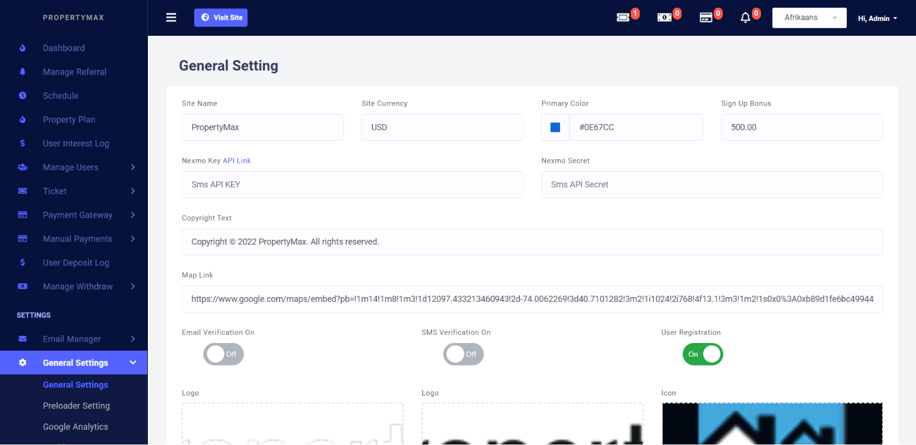
Task: Click the money bill icon in header
Action: (664, 18)
